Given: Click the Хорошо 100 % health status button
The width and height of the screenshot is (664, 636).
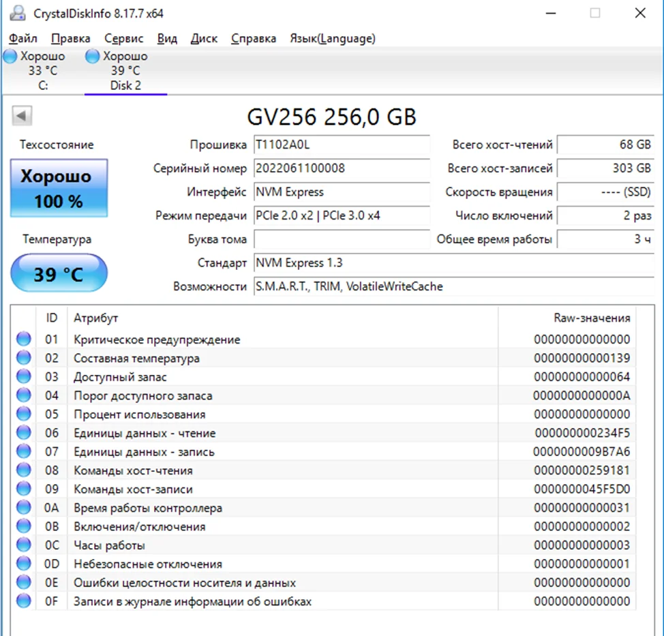Looking at the screenshot, I should click(x=59, y=188).
